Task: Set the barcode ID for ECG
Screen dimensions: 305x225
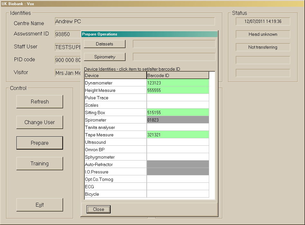Action: [178, 187]
